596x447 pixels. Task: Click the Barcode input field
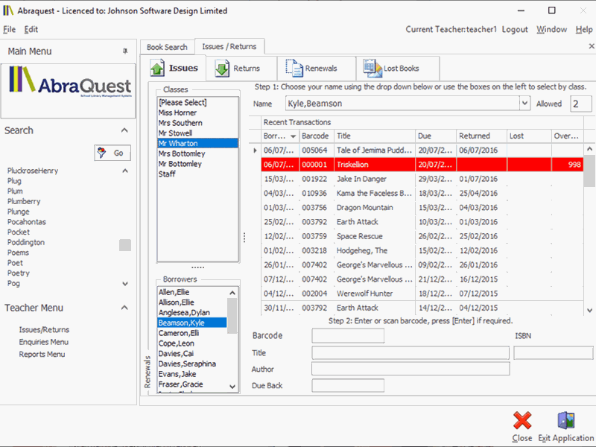(x=348, y=336)
